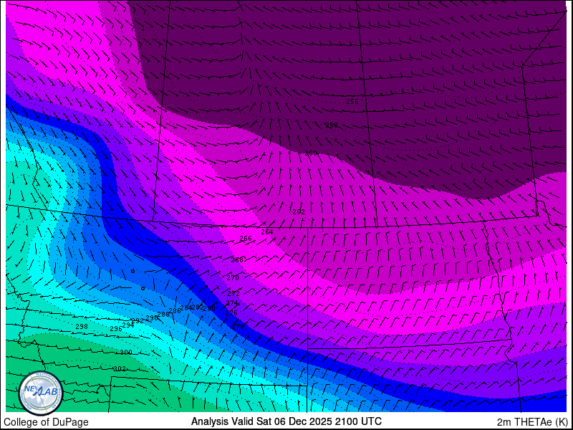Click the 274 contour label
This screenshot has height=430, width=573.
click(232, 302)
